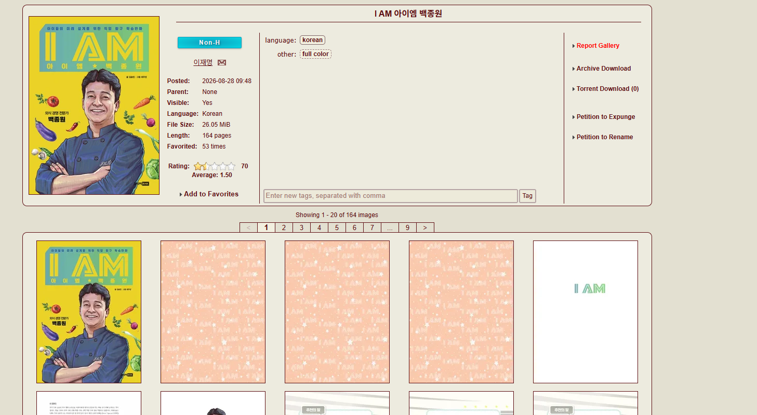The height and width of the screenshot is (415, 757).
Task: Open the white I AM title page thumbnail
Action: 586,312
